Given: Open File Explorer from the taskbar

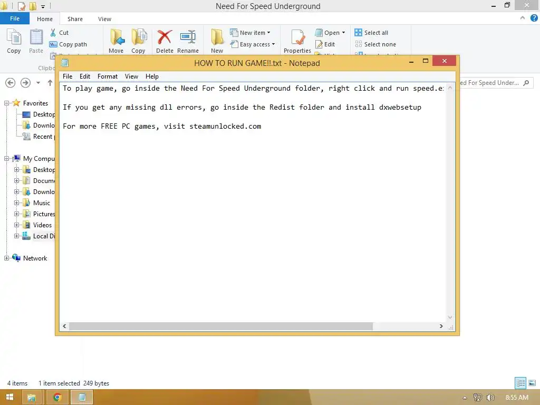Looking at the screenshot, I should pos(32,397).
